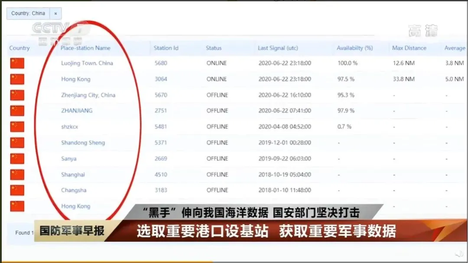Select station ID 4510
The width and height of the screenshot is (468, 263).
tap(161, 174)
